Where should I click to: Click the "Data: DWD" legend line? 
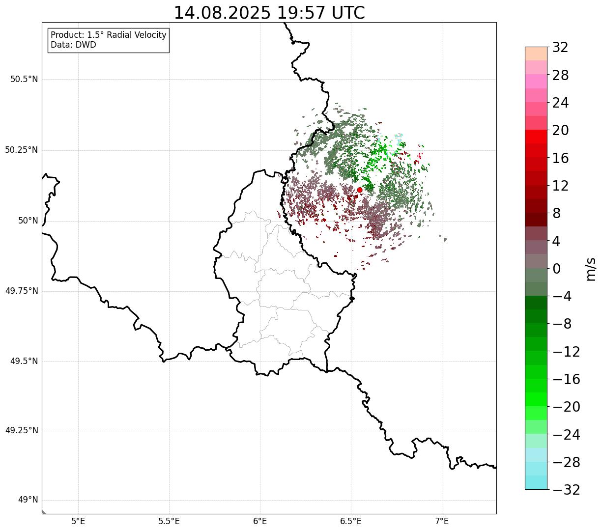(x=73, y=45)
